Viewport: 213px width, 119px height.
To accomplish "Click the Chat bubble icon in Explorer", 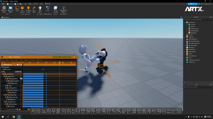I will click(187, 58).
